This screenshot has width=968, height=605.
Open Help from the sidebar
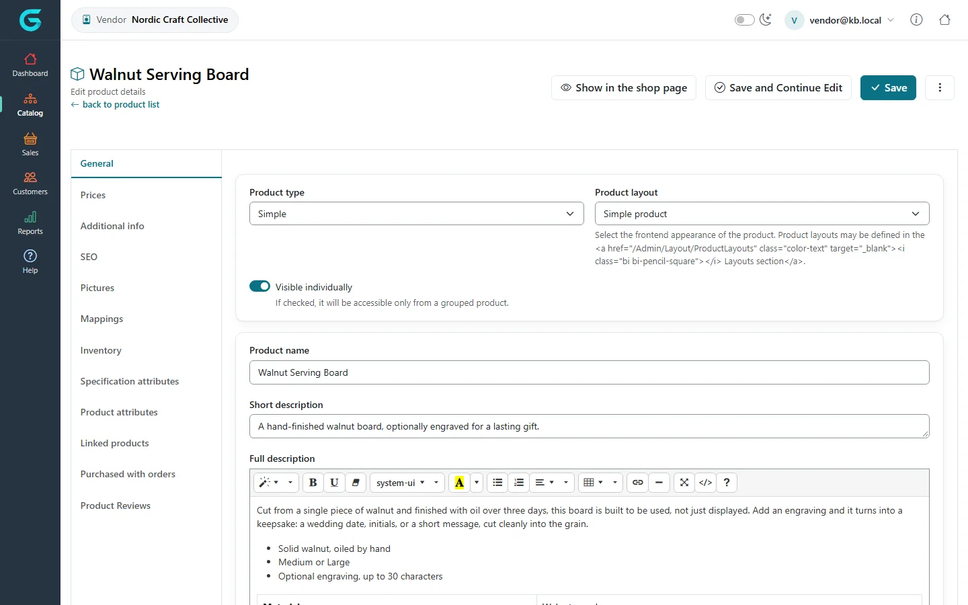pyautogui.click(x=30, y=262)
